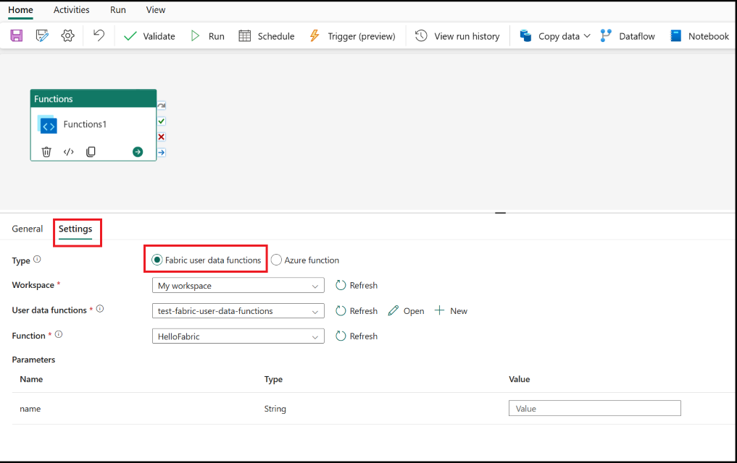Screen dimensions: 737x463
Task: Switch to the Activities tab
Action: click(x=71, y=9)
